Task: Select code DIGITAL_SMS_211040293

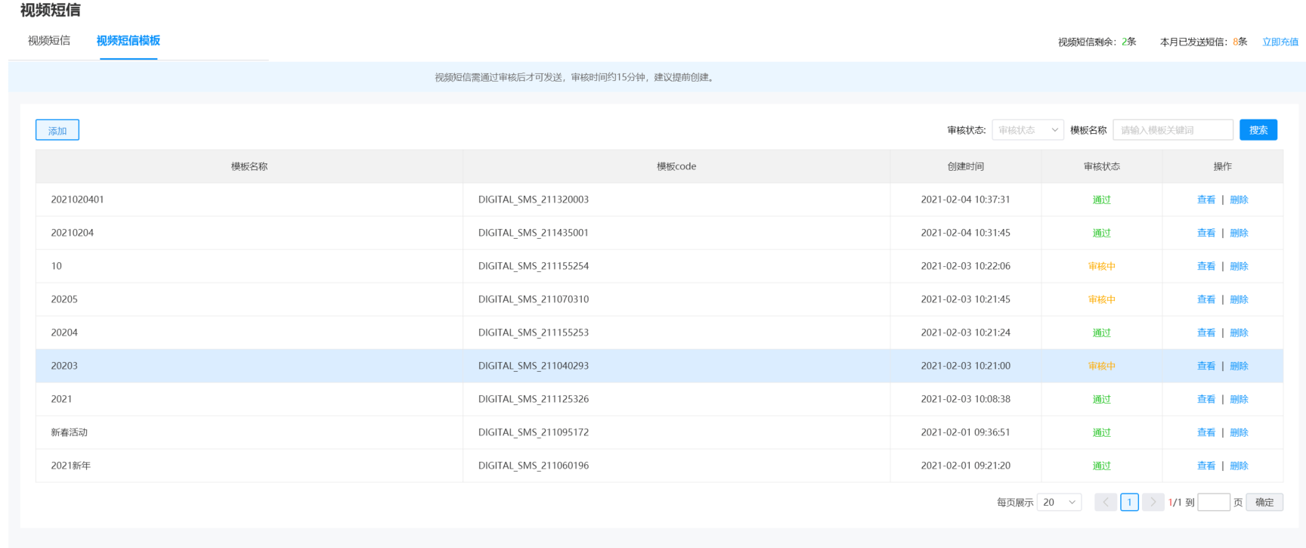Action: pyautogui.click(x=534, y=366)
